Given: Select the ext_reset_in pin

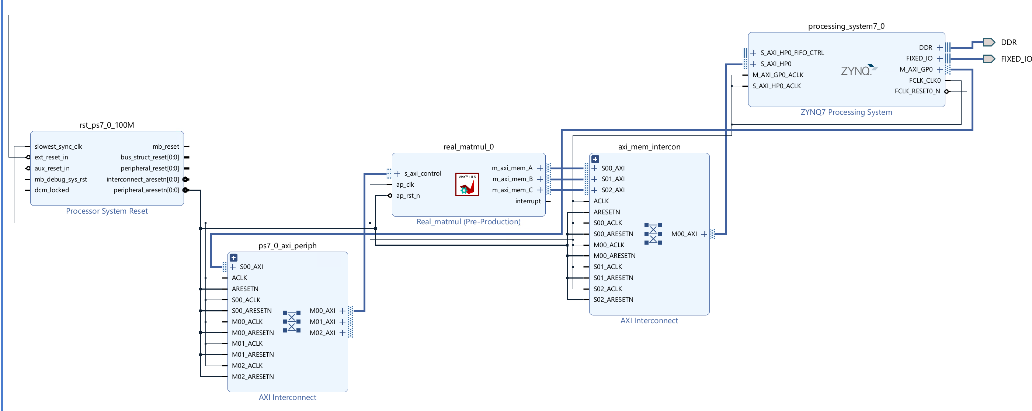Looking at the screenshot, I should (x=51, y=158).
